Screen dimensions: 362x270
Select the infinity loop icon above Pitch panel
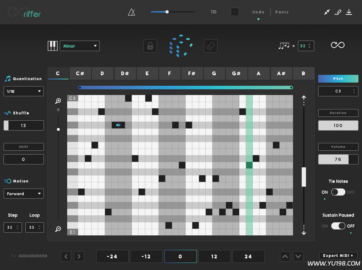(x=337, y=45)
